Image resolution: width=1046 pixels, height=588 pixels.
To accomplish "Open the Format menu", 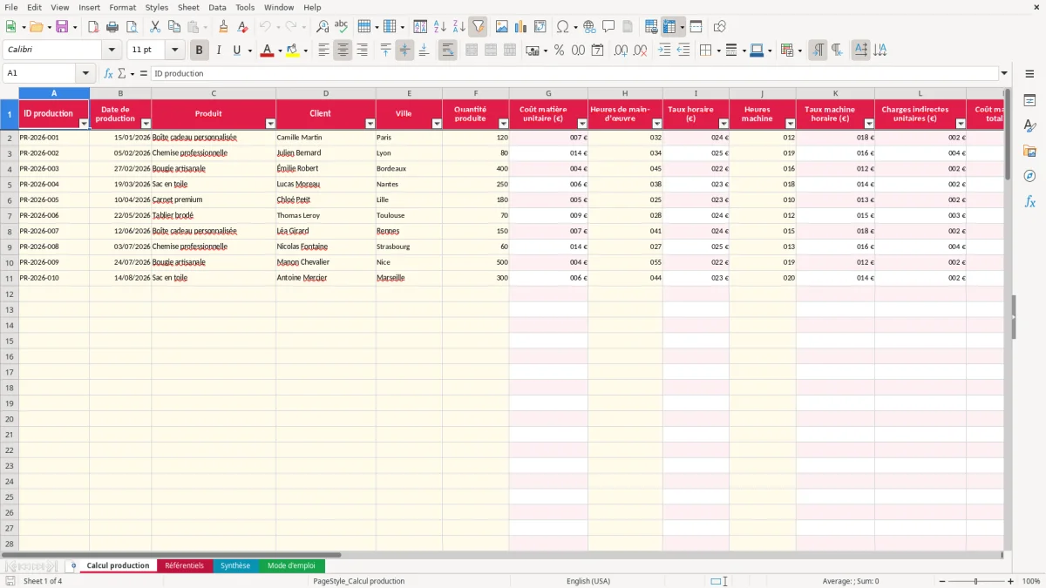I will (x=122, y=7).
